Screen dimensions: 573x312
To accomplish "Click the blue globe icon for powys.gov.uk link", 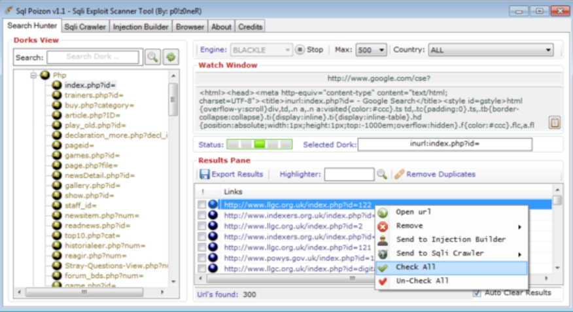I will click(213, 258).
